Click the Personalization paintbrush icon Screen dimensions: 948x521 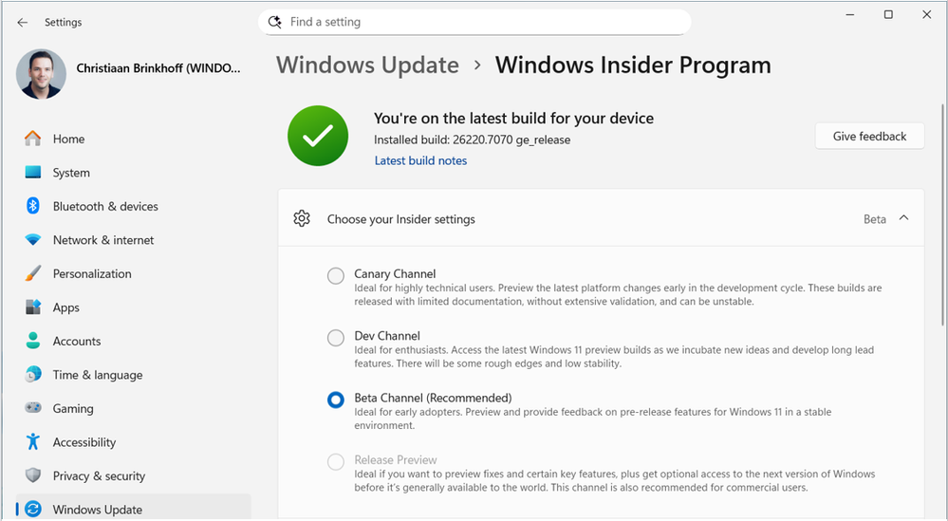[x=32, y=273]
